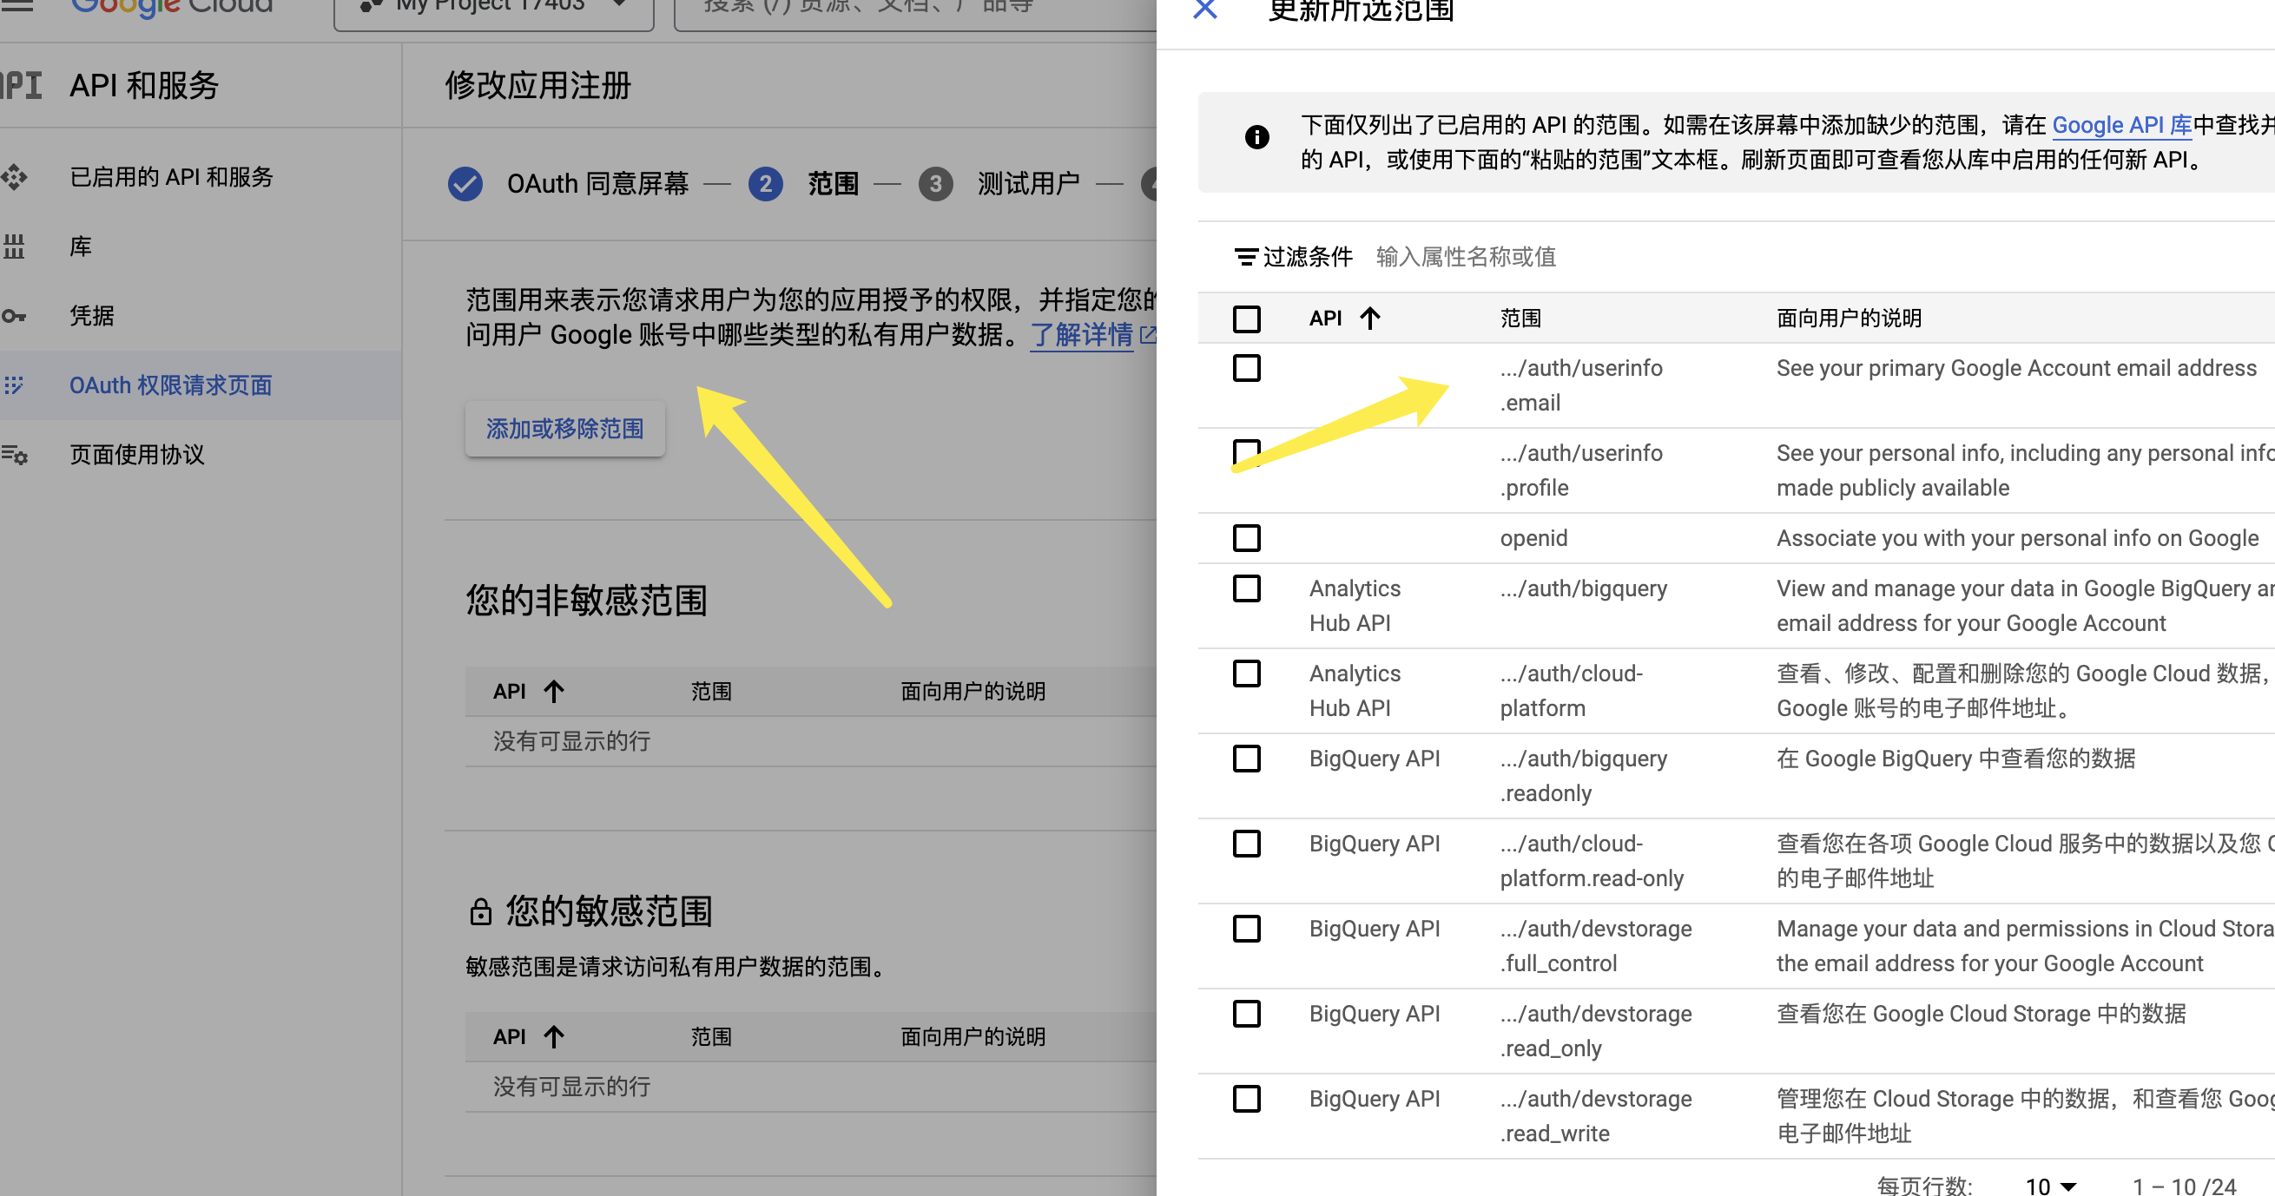Image resolution: width=2275 pixels, height=1196 pixels.
Task: Click the 范围 column header in the panel
Action: click(x=1520, y=319)
